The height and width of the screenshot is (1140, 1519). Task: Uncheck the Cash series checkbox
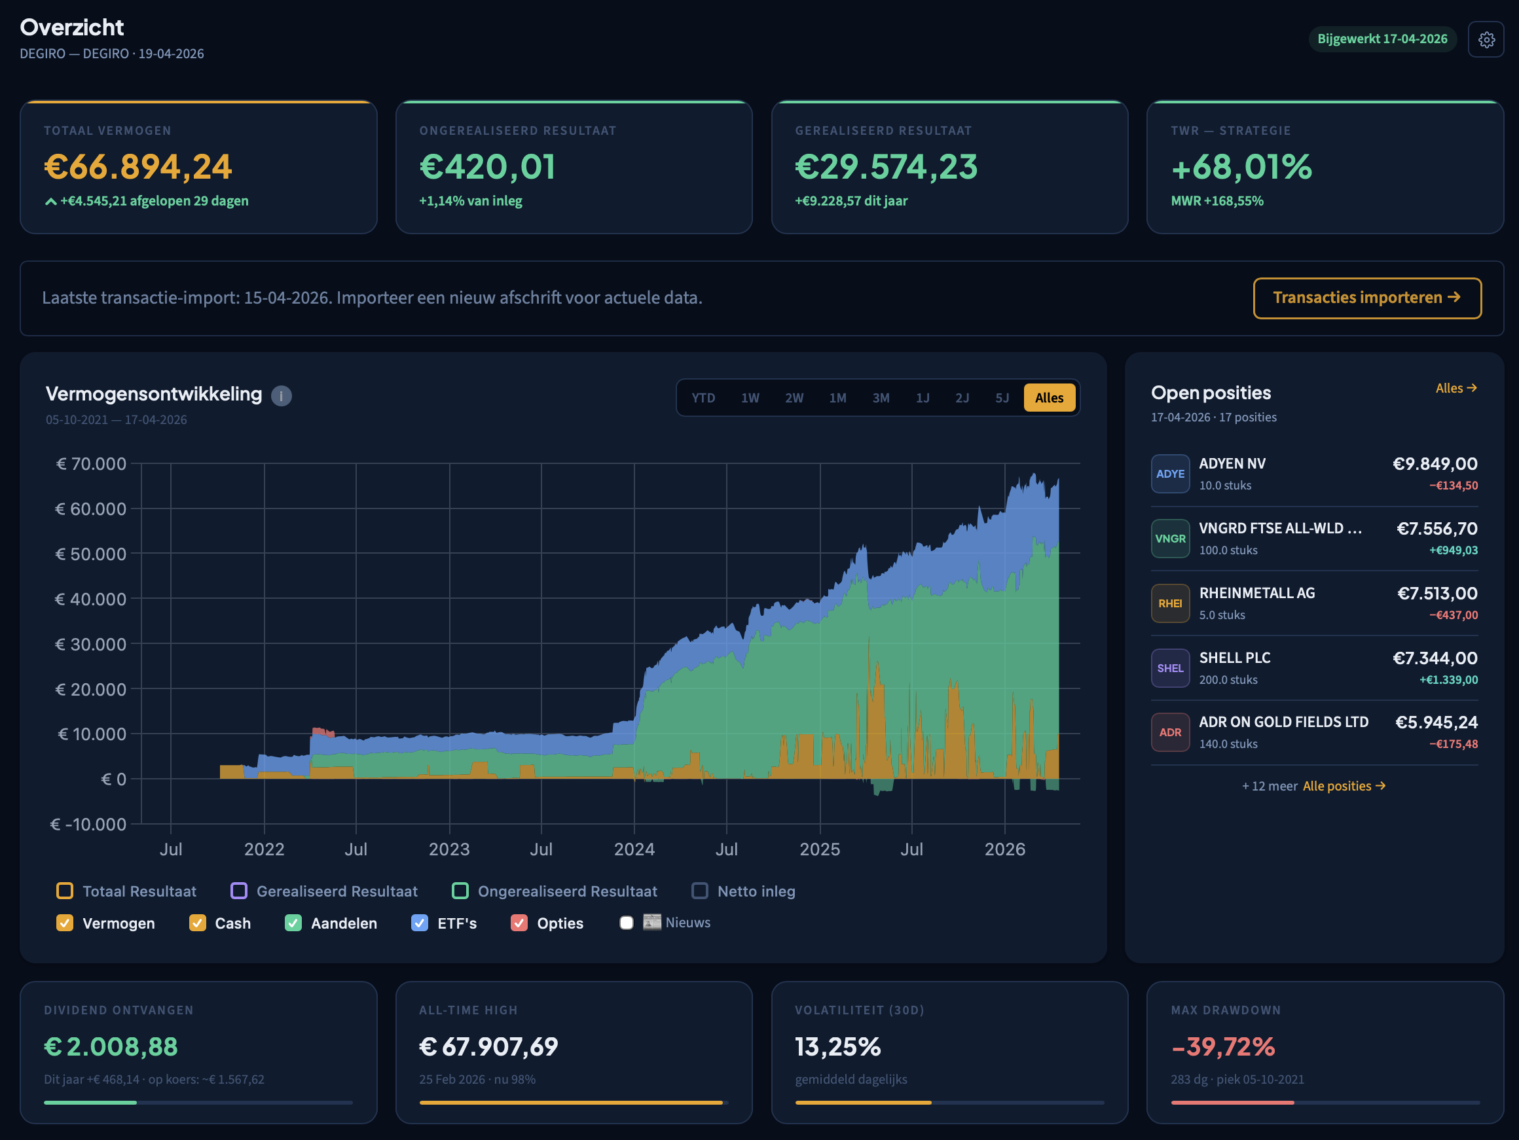pyautogui.click(x=197, y=923)
